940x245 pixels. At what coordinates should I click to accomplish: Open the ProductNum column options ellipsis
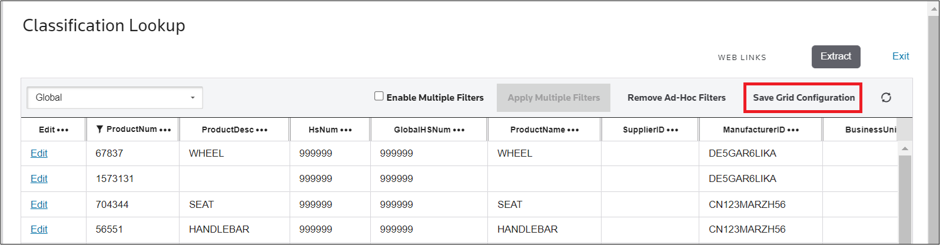tap(165, 130)
